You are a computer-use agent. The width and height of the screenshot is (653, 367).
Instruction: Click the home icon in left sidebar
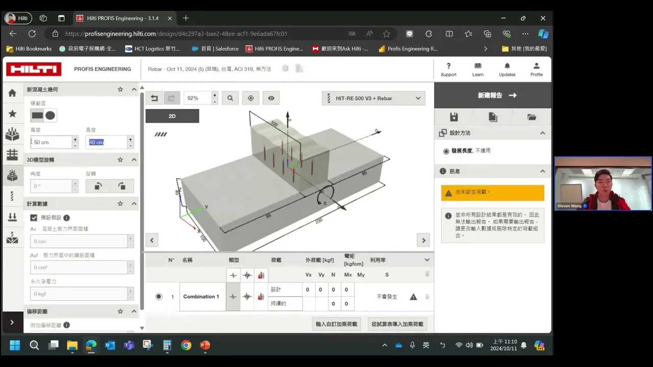(x=12, y=93)
